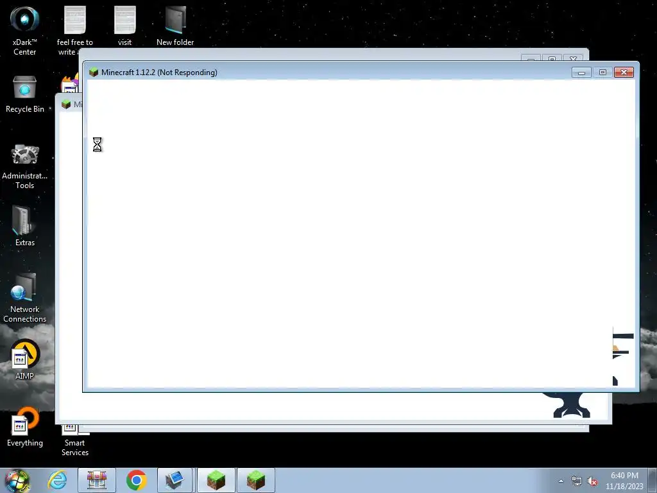Open Google Chrome from the taskbar
The image size is (657, 493).
pos(136,480)
